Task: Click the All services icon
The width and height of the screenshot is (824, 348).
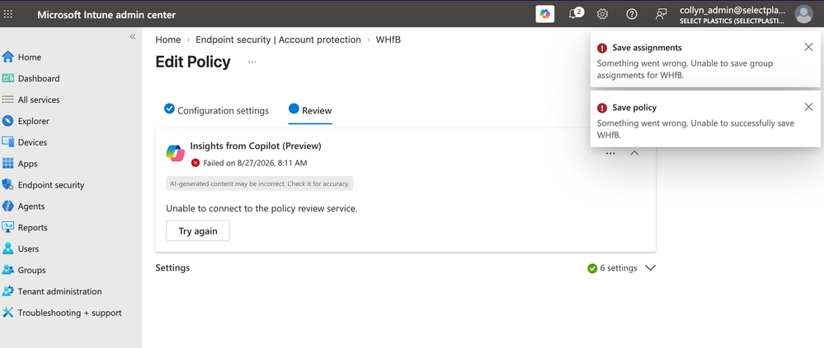Action: [8, 100]
